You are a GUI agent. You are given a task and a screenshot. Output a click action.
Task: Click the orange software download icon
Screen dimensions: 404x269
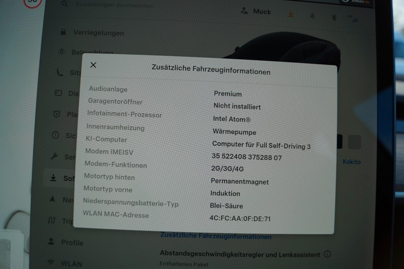coord(291,14)
